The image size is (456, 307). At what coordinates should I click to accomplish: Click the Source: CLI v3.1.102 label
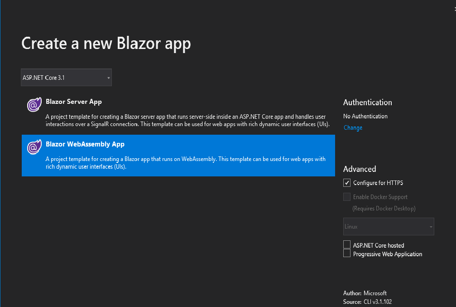[371, 302]
